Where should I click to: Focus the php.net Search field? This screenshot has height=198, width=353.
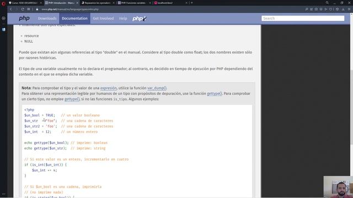tap(303, 18)
